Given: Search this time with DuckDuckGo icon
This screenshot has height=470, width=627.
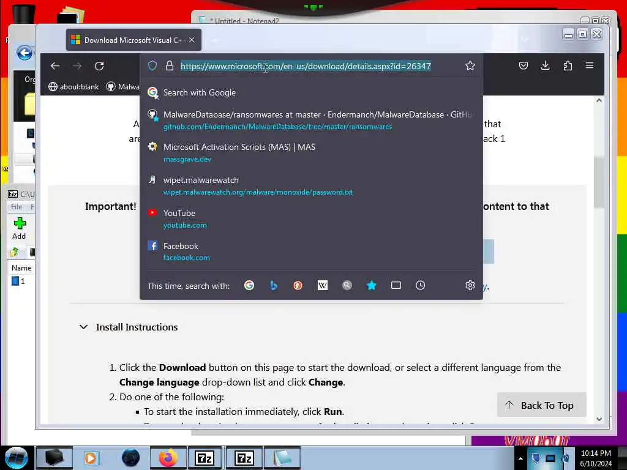Looking at the screenshot, I should [298, 285].
